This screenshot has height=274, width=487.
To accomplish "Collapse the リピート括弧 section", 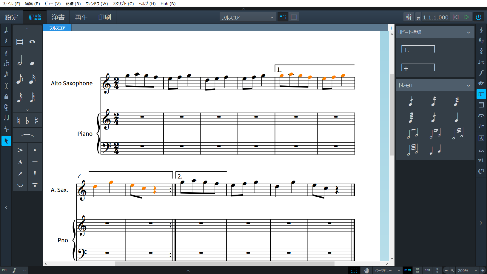I will pyautogui.click(x=468, y=32).
